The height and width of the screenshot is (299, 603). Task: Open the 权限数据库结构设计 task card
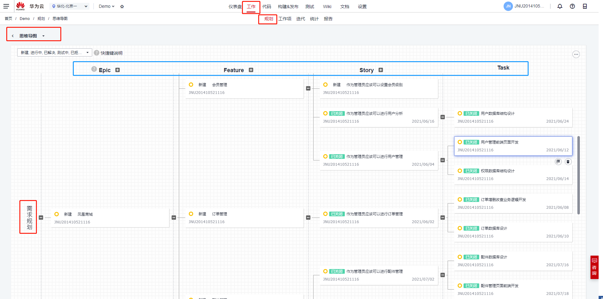(513, 175)
